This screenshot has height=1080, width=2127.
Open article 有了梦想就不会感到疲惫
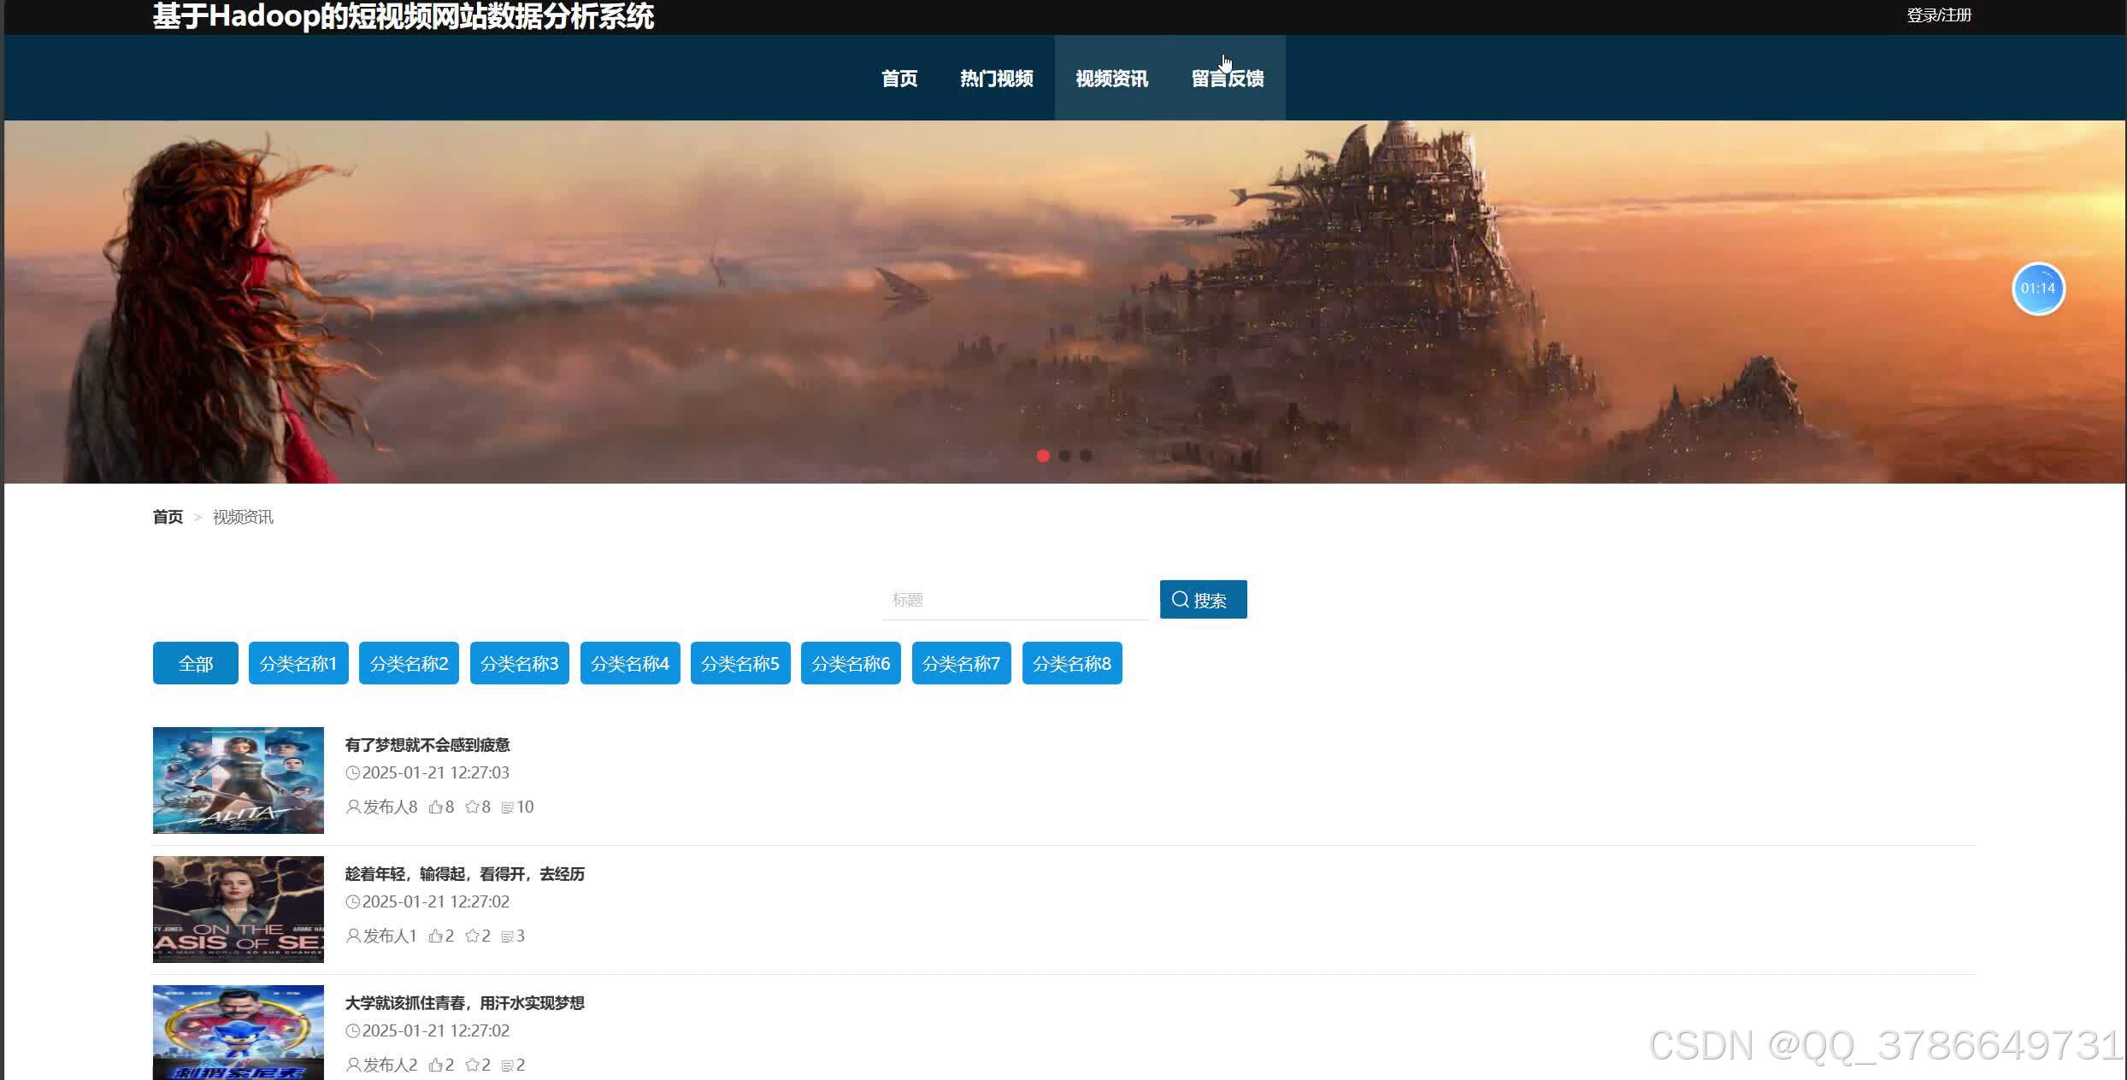(427, 745)
